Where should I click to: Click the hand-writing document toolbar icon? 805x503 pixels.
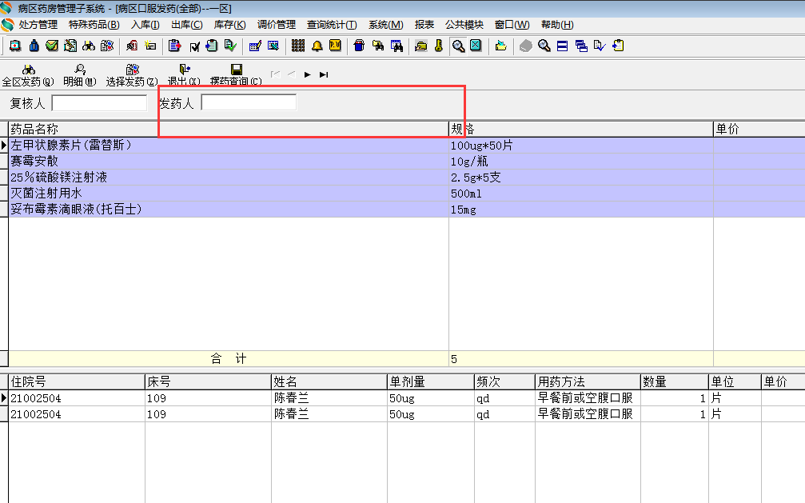[x=70, y=46]
